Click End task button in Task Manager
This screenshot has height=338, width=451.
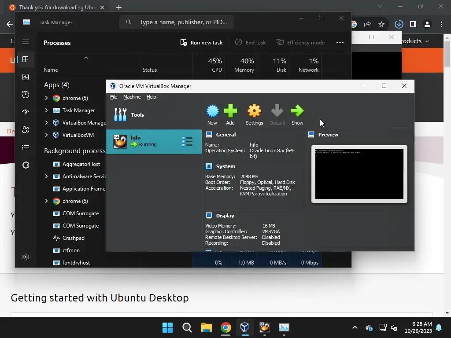pyautogui.click(x=251, y=43)
